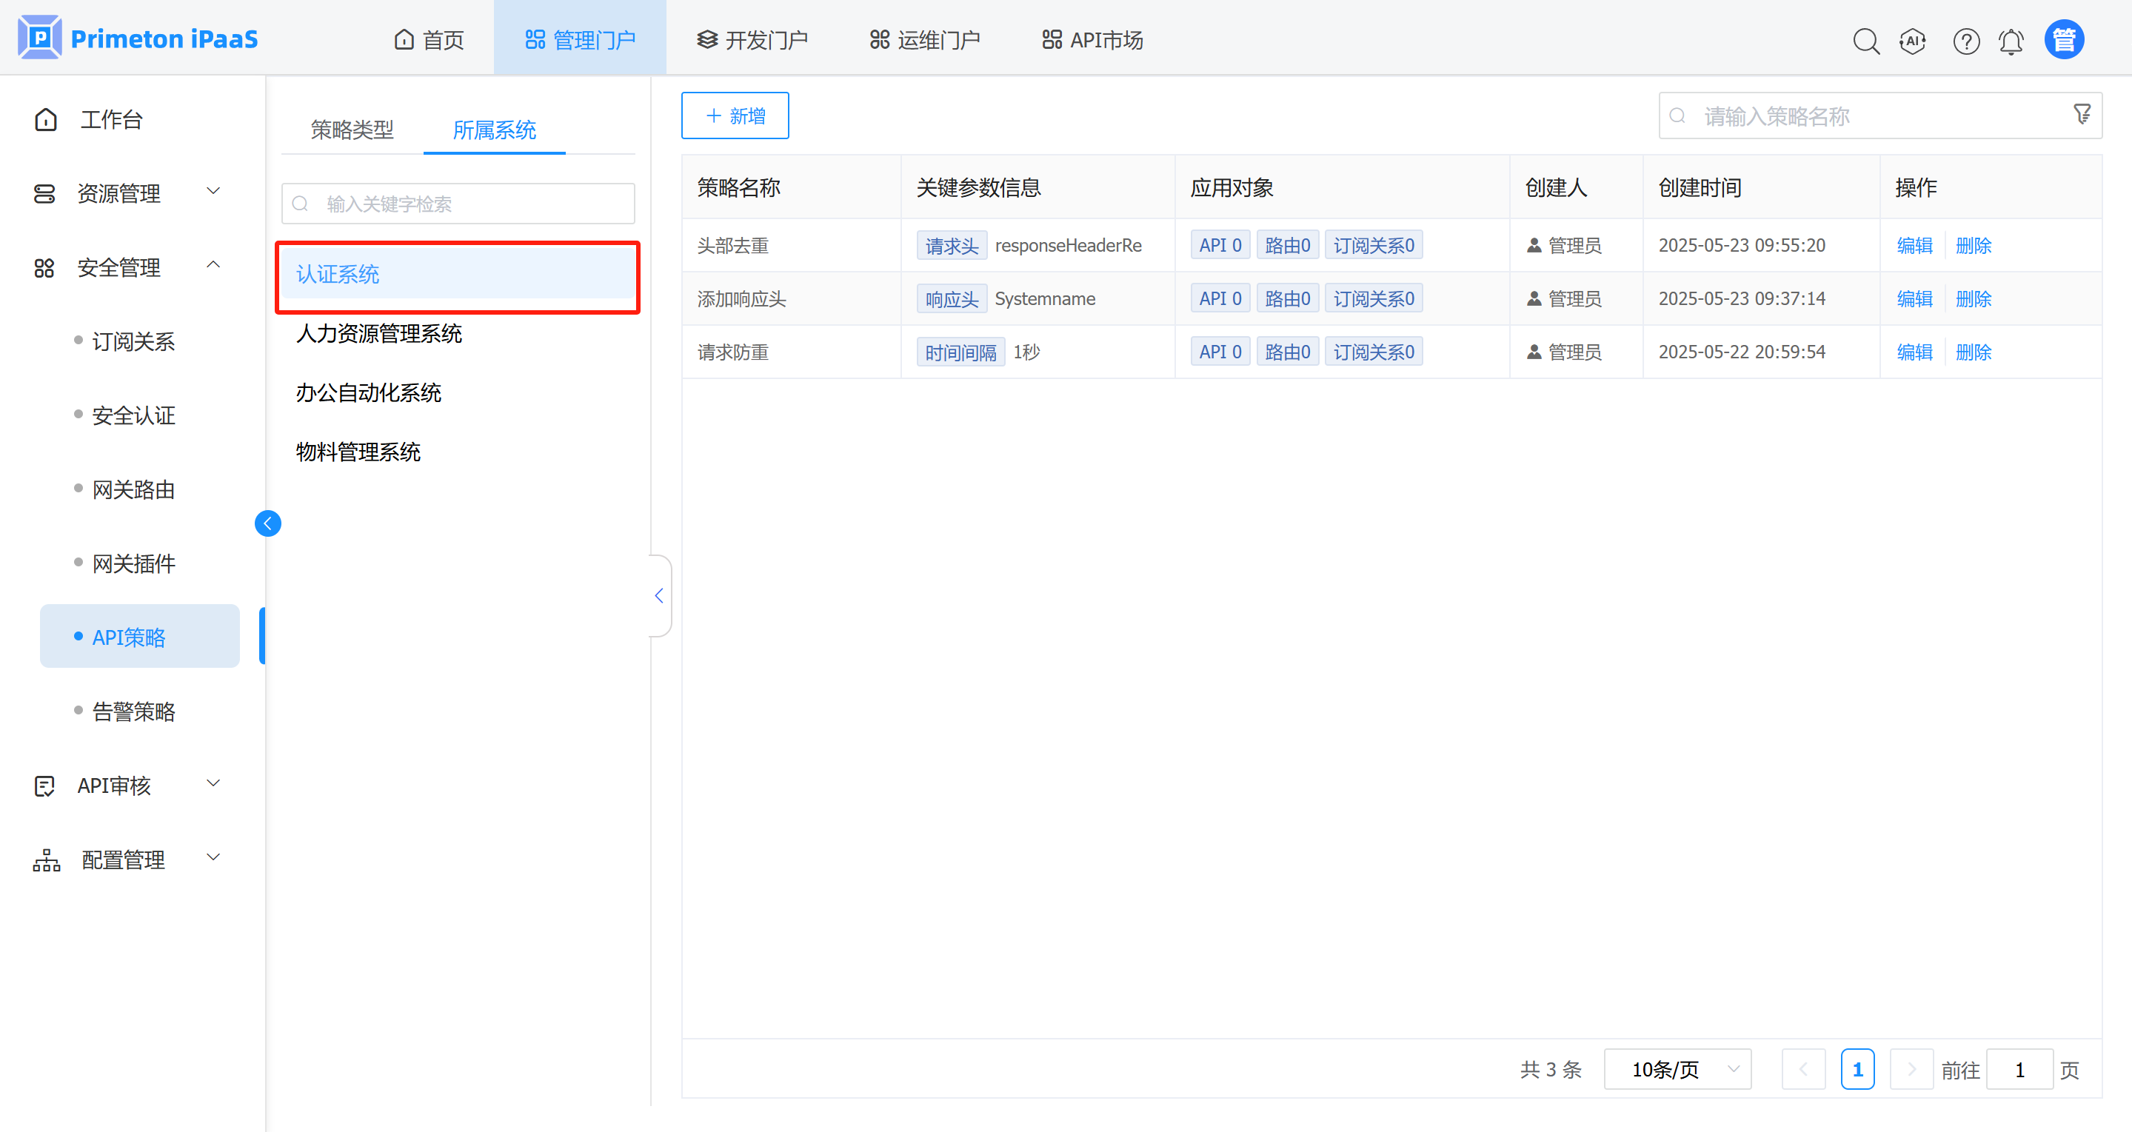The height and width of the screenshot is (1132, 2132).
Task: Click the 新增 button
Action: tap(734, 115)
